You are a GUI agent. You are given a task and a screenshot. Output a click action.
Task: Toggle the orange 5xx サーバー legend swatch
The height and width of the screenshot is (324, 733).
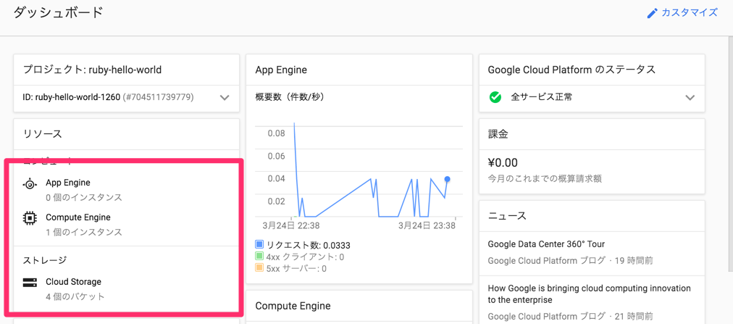point(259,268)
